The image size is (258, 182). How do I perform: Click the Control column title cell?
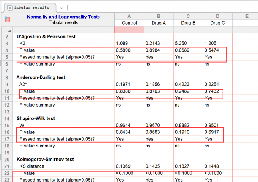pos(129,23)
